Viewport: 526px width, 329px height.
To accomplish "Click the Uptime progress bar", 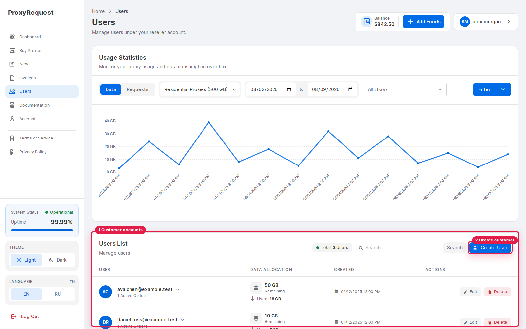I will click(42, 230).
